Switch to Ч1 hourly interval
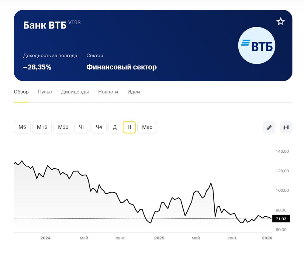 coord(82,127)
